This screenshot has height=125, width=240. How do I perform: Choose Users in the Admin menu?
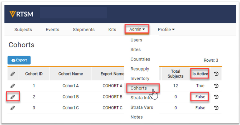[136, 40]
